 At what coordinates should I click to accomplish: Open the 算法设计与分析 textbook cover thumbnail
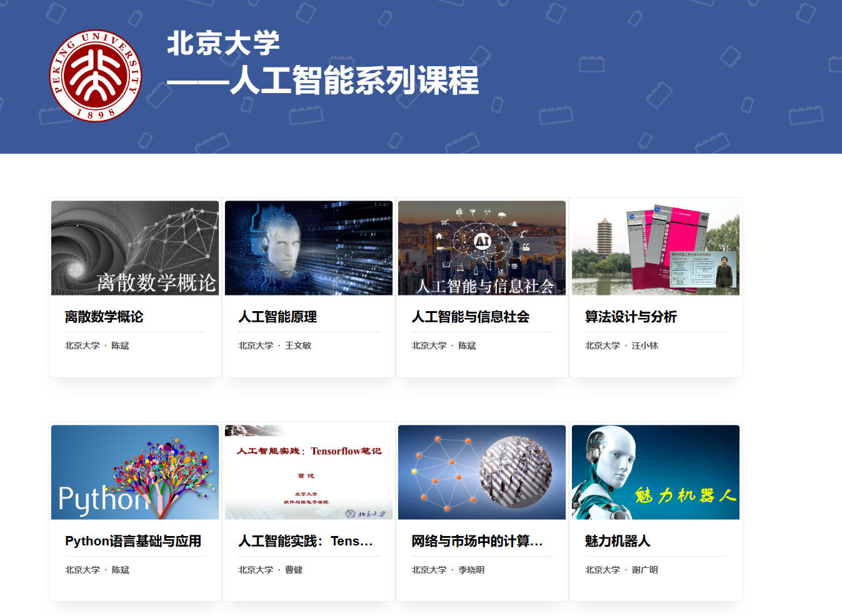pos(656,248)
